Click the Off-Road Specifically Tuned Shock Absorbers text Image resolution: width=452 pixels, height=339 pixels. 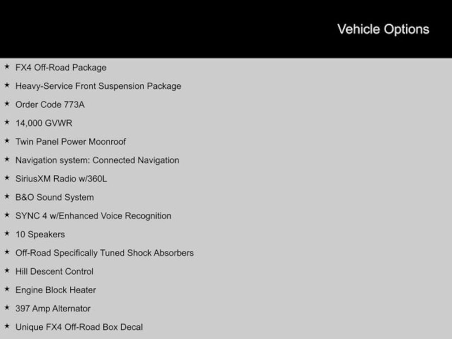pyautogui.click(x=104, y=253)
